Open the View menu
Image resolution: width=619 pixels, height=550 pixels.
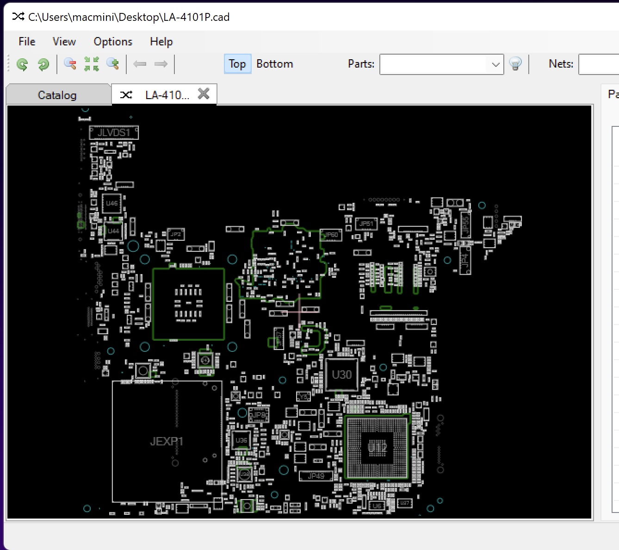point(64,42)
